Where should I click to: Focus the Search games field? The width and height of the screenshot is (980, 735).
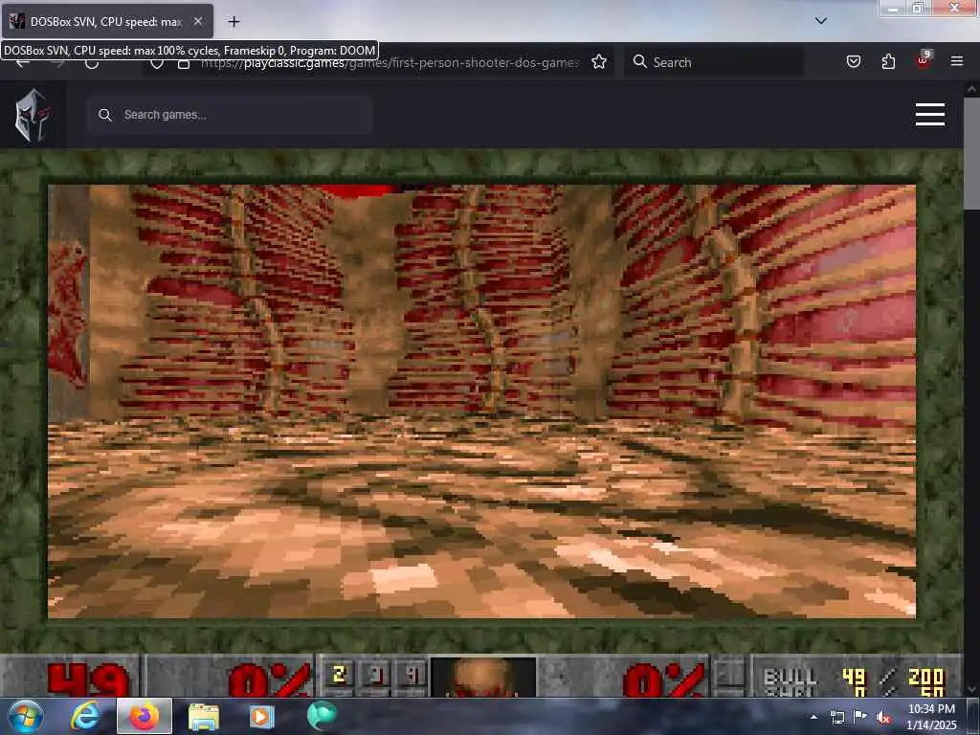(230, 115)
